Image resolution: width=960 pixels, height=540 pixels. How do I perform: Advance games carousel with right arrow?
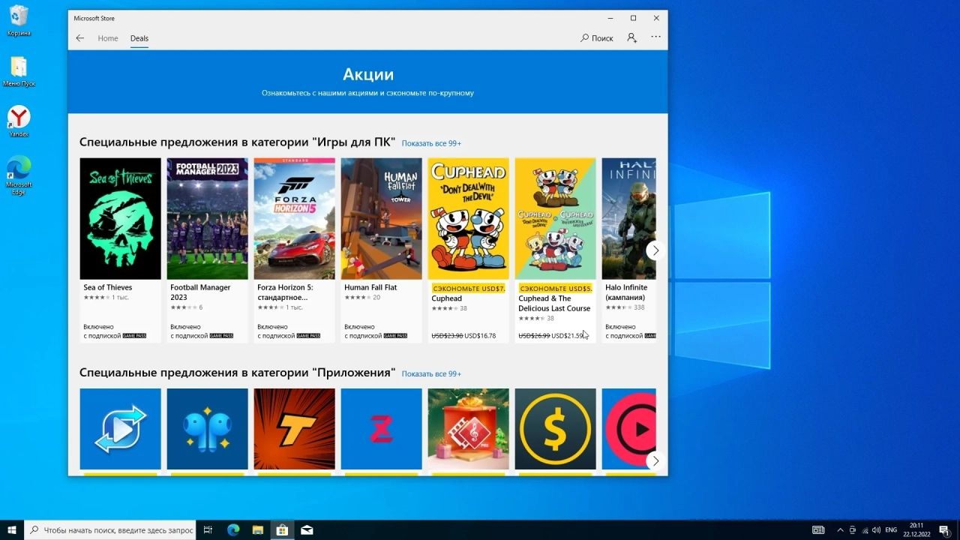tap(655, 250)
